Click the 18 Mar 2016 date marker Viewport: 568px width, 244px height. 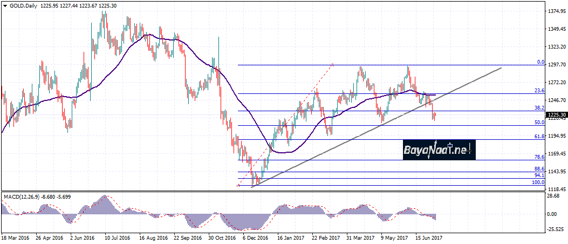[x=16, y=238]
